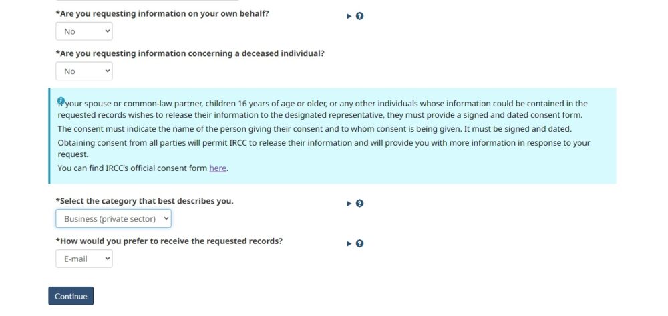Open the deceased individual No dropdown

(x=84, y=71)
